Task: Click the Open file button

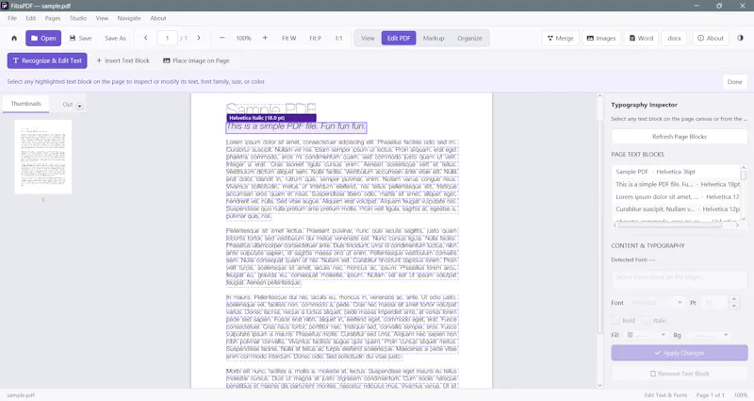Action: point(43,38)
